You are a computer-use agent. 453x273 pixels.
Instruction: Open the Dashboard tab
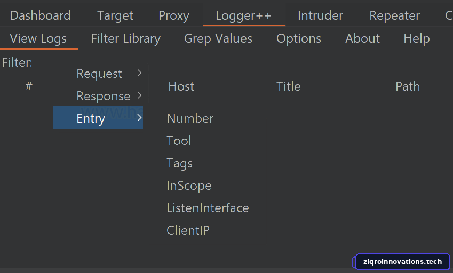click(40, 15)
